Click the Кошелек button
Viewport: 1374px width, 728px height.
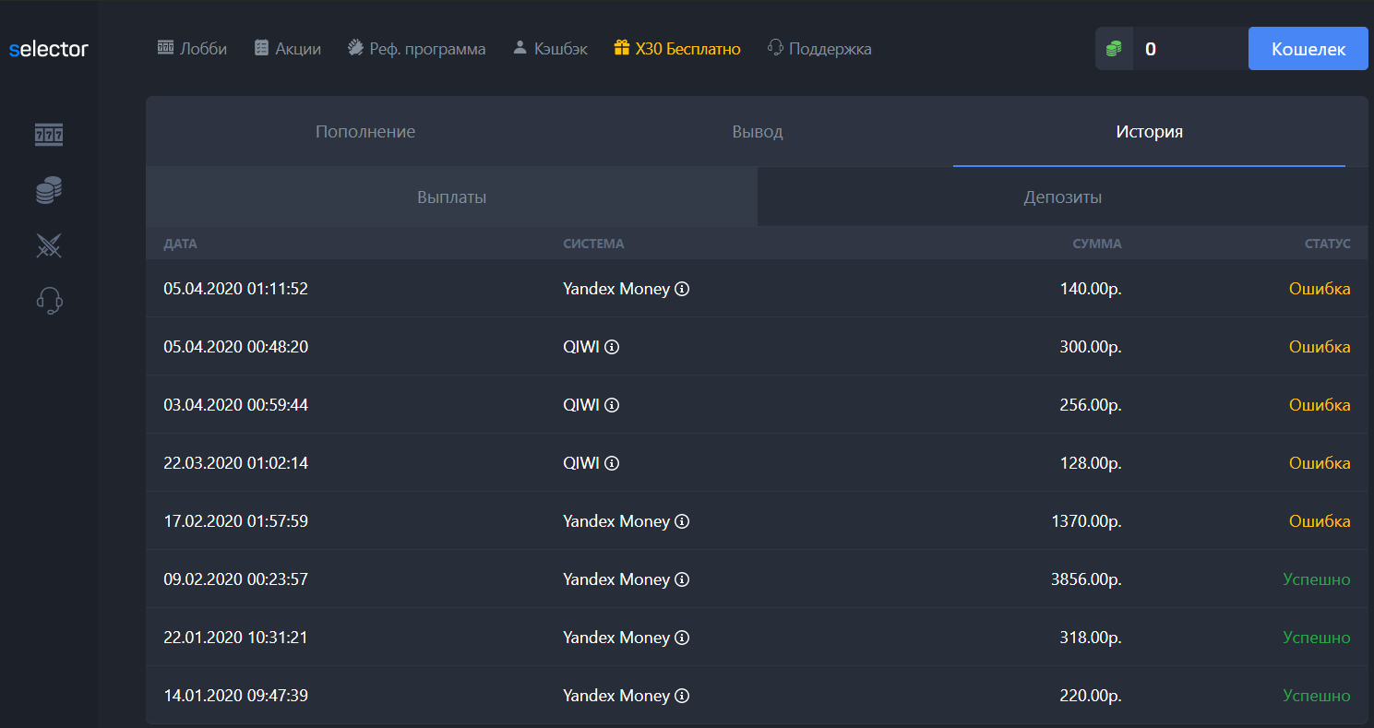tap(1308, 49)
